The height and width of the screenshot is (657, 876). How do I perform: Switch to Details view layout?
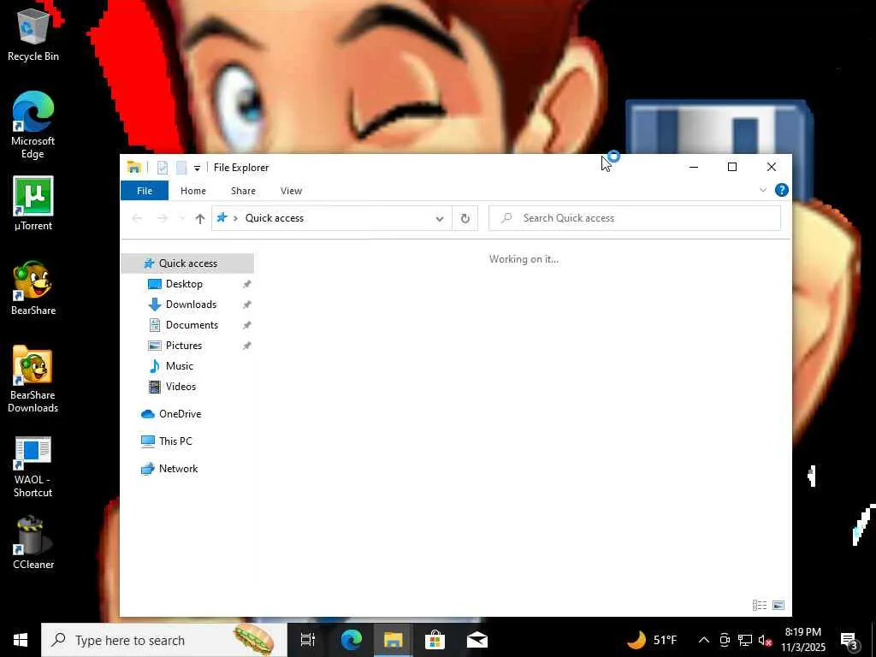(x=760, y=605)
